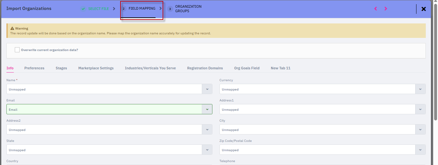Click the green Select File checkmark icon
The width and height of the screenshot is (438, 165).
(x=83, y=9)
